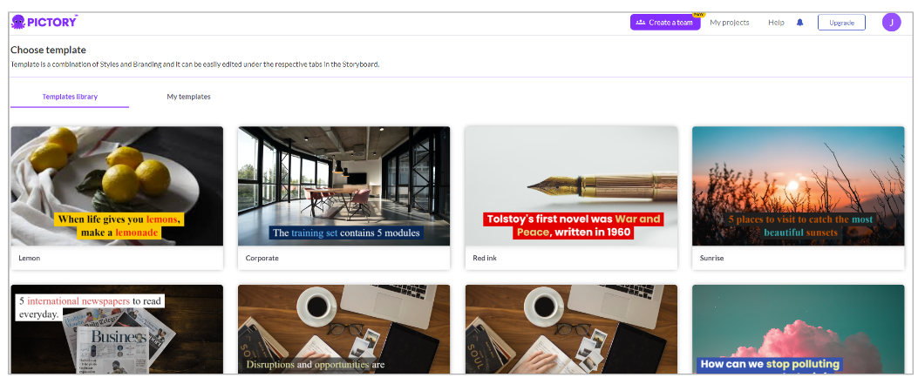The image size is (918, 391).
Task: Switch to My templates tab
Action: point(188,97)
